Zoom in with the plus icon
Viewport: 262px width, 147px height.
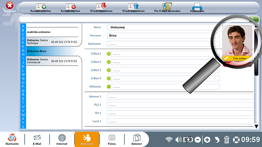pos(207,140)
